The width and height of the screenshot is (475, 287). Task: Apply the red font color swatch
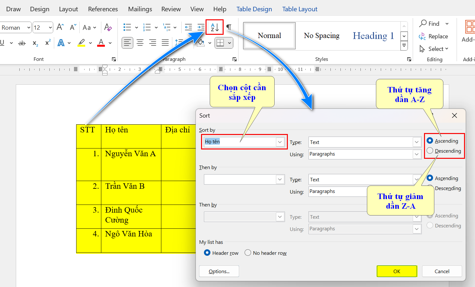[101, 43]
